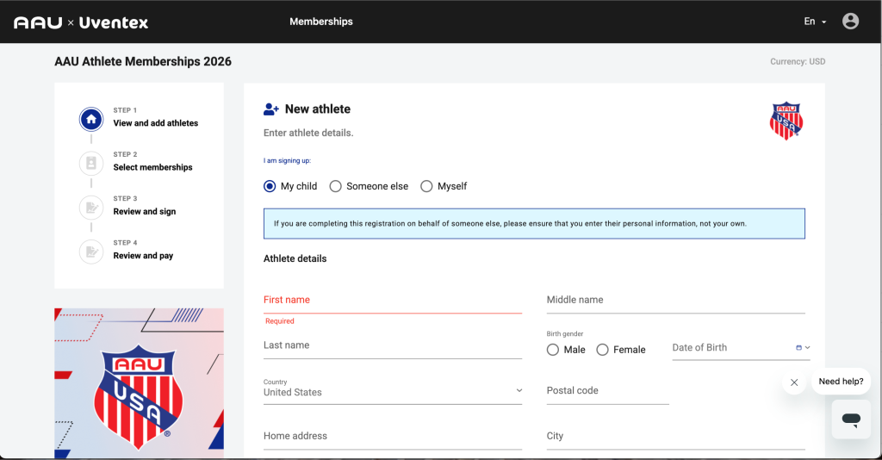Open the En language dropdown
882x460 pixels.
pos(815,22)
